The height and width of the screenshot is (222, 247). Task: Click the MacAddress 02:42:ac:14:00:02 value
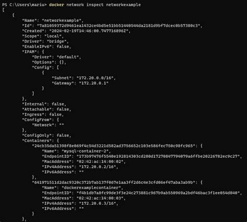(x=100, y=161)
